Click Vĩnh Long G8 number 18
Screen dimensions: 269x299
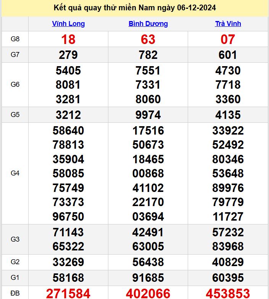(68, 39)
